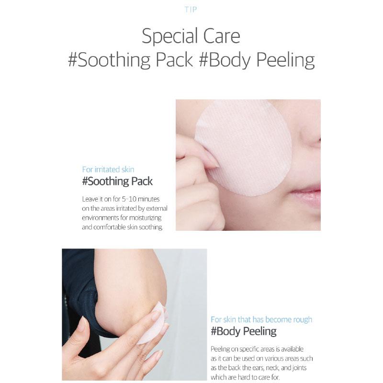Click the bold #Soothing Pack subheading
The image size is (383, 383).
[x=117, y=181]
